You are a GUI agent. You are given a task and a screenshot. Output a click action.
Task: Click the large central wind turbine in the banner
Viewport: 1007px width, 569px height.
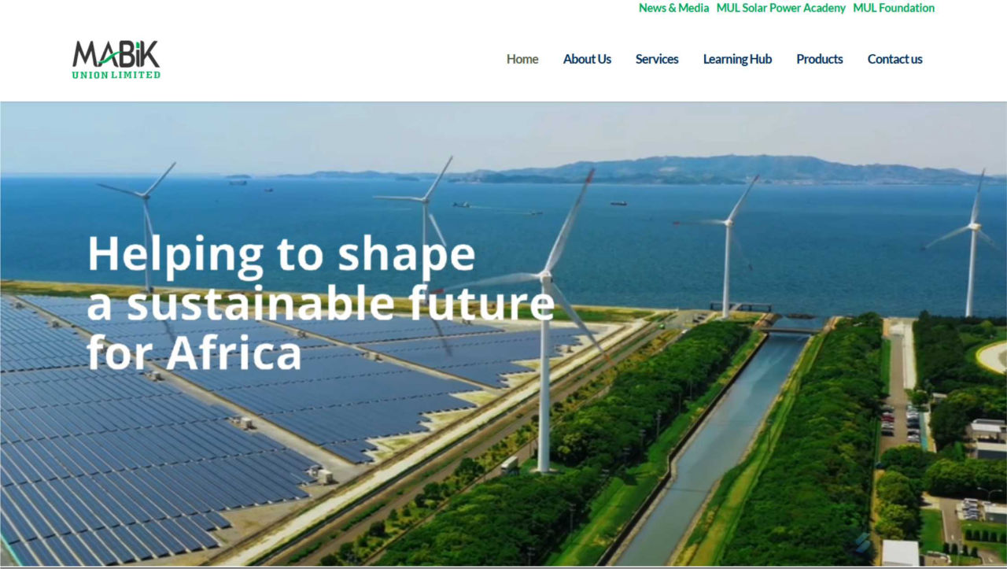[x=544, y=323]
